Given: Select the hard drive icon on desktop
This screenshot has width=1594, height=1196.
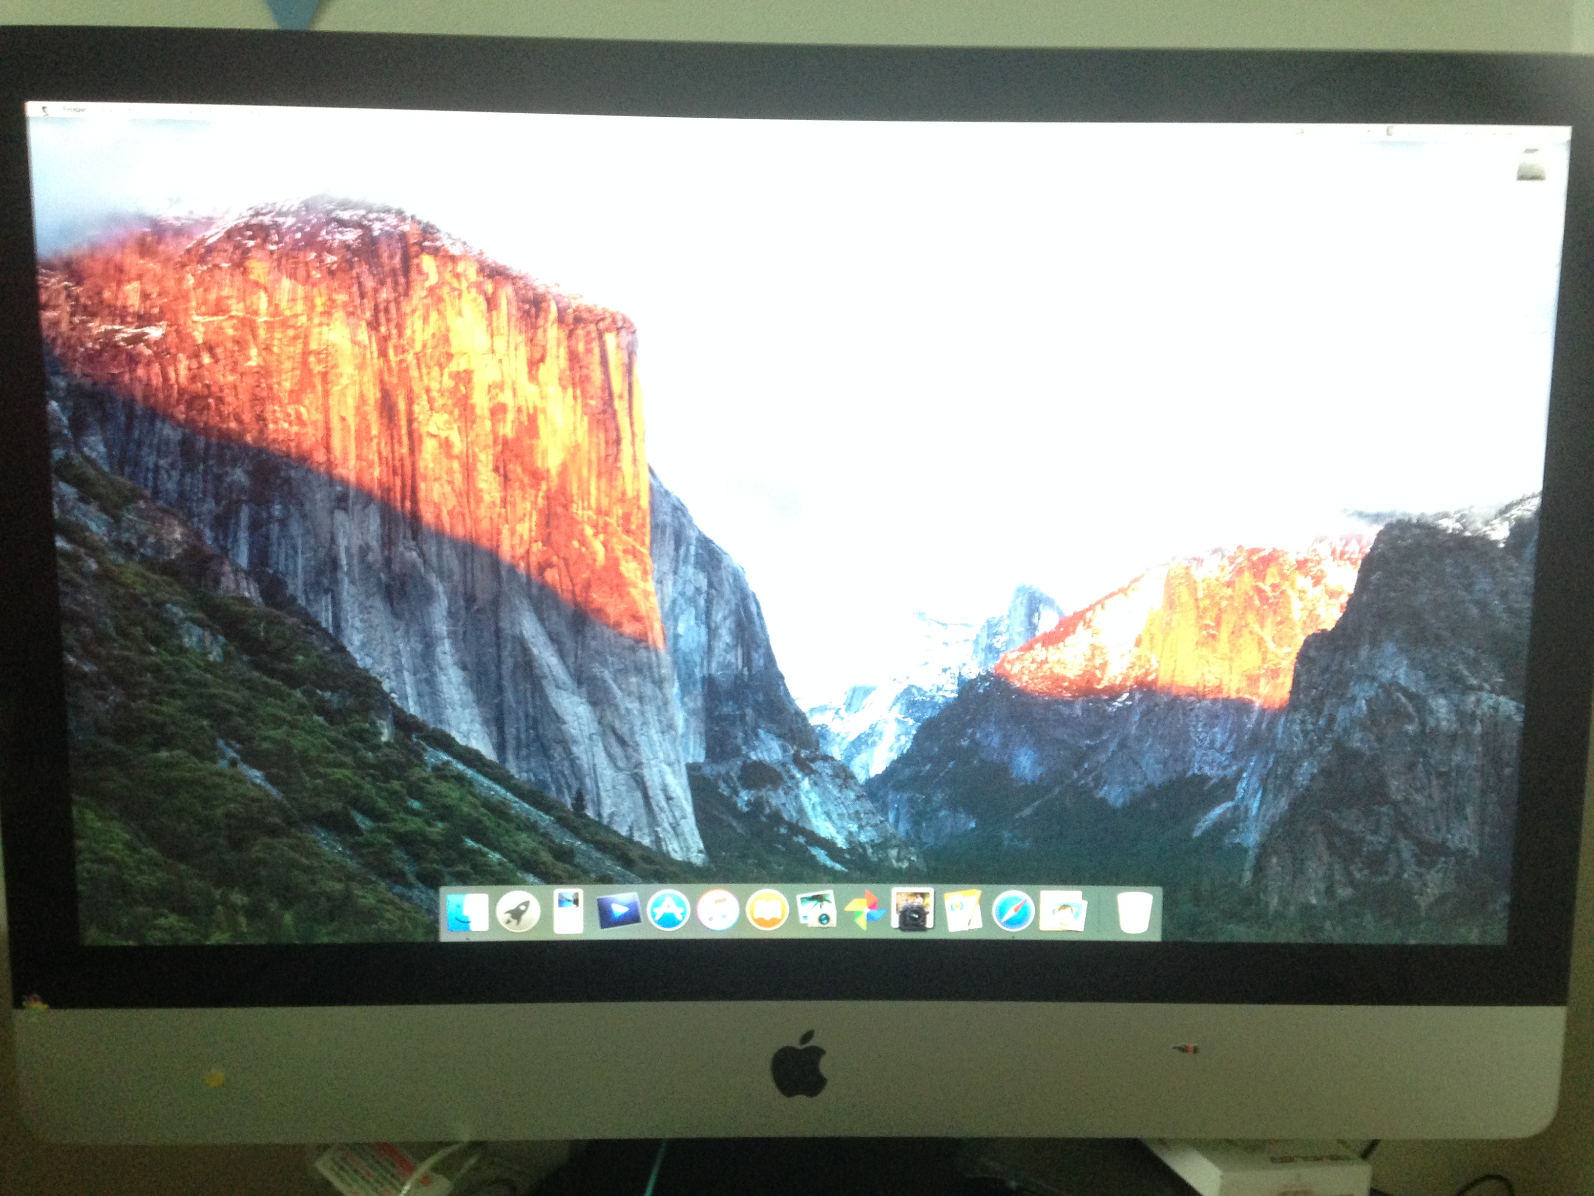Looking at the screenshot, I should (x=1531, y=165).
